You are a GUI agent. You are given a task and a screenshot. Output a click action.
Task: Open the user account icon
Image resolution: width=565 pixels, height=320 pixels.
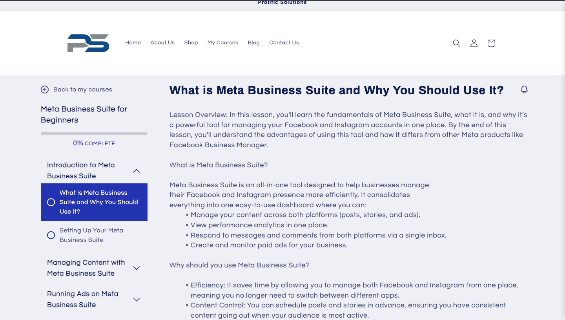click(x=474, y=43)
